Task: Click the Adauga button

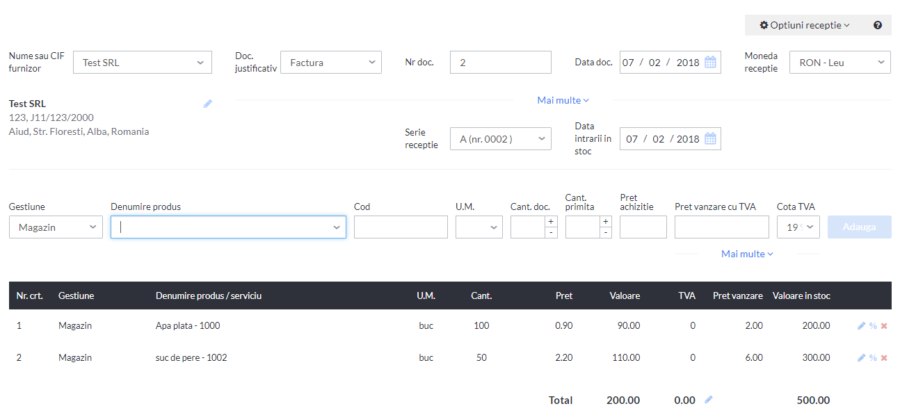Action: tap(859, 227)
